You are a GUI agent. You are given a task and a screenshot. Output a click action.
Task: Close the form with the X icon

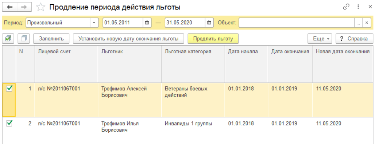[370, 7]
